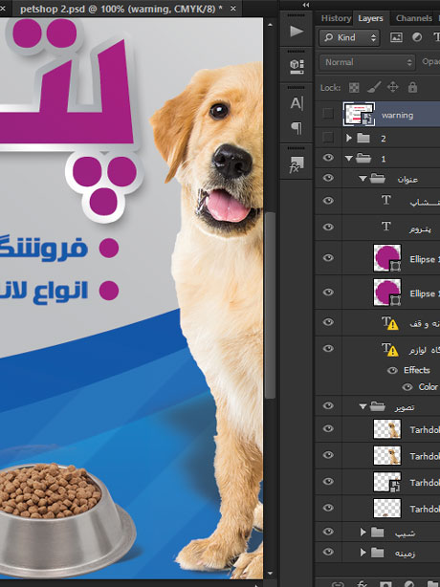Hide the تصویر group
The height and width of the screenshot is (587, 440).
(328, 405)
